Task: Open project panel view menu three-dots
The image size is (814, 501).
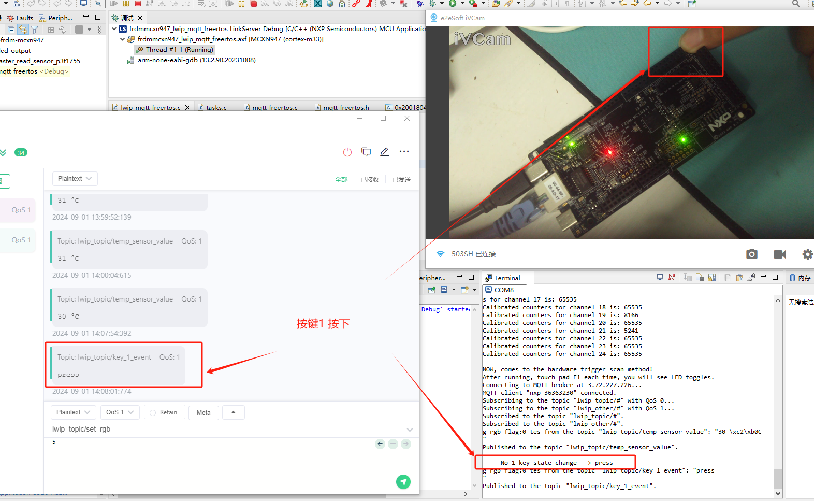Action: coord(99,30)
